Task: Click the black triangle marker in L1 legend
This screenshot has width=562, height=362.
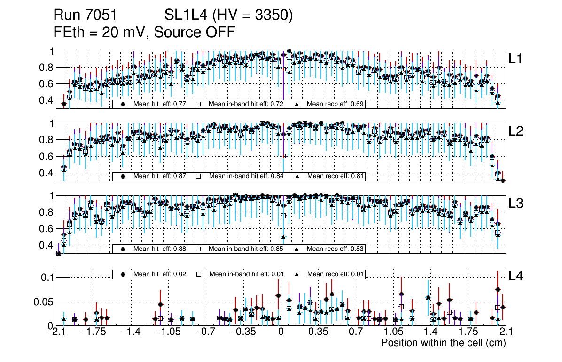Action: click(297, 104)
